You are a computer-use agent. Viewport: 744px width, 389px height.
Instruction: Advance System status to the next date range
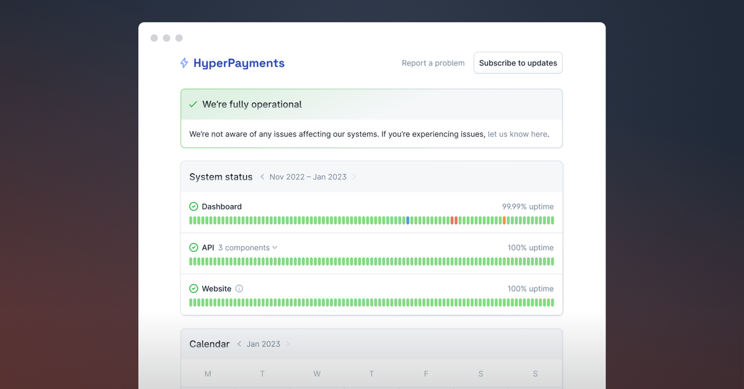pos(354,177)
